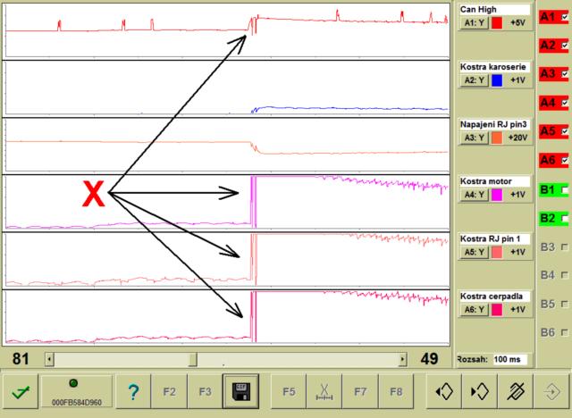Click the left position readout 81
Image resolution: width=572 pixels, height=418 pixels.
pos(21,359)
